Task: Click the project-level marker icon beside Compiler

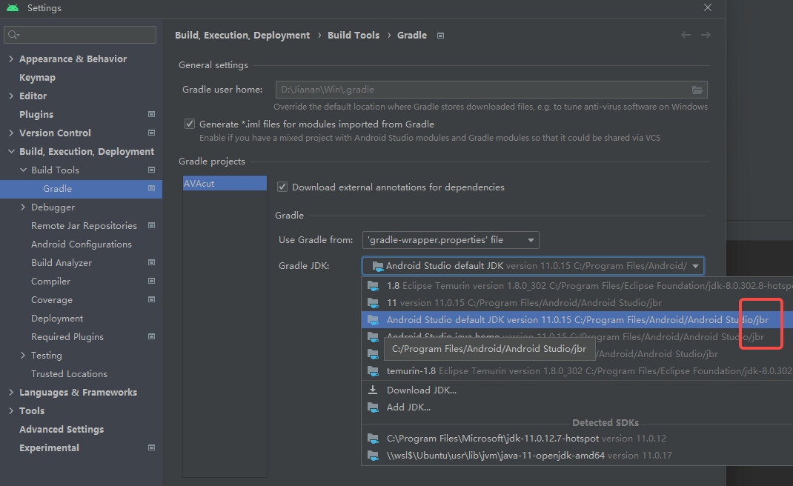Action: [151, 281]
